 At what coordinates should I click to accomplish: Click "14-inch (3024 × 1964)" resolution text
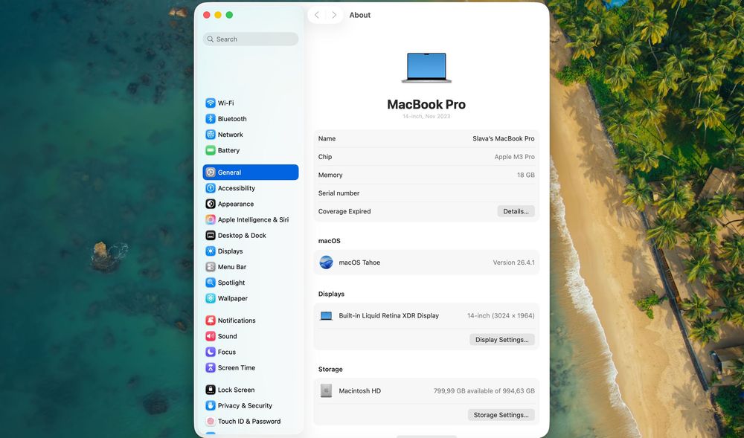click(501, 316)
